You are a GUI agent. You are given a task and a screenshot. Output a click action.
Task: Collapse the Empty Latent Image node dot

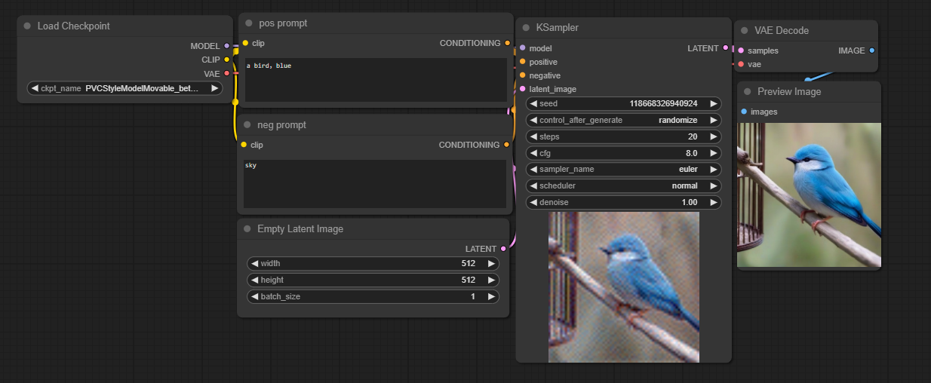tap(247, 228)
